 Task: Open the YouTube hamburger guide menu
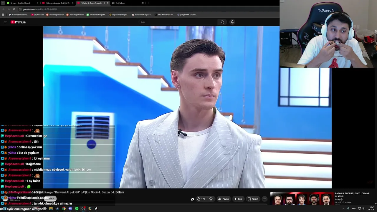(5, 22)
